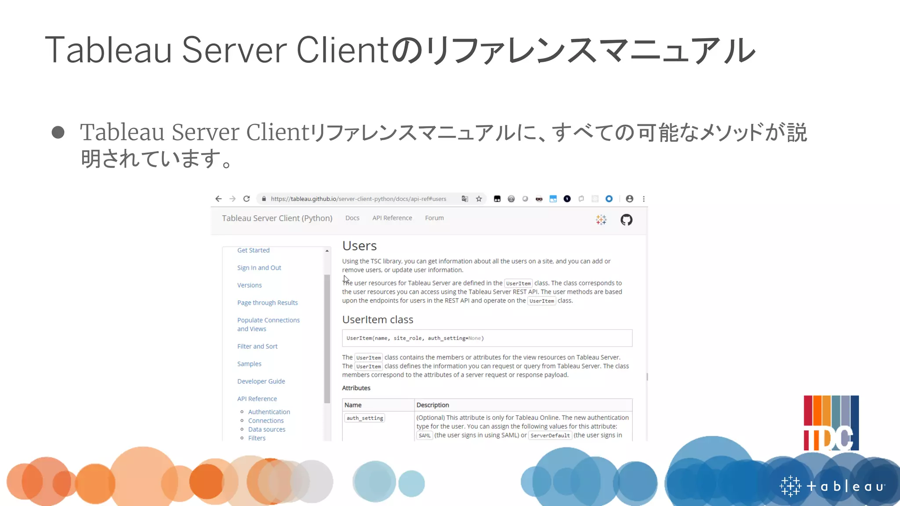This screenshot has height=506, width=900.
Task: Open Sign In and Out sidebar link
Action: tap(259, 267)
